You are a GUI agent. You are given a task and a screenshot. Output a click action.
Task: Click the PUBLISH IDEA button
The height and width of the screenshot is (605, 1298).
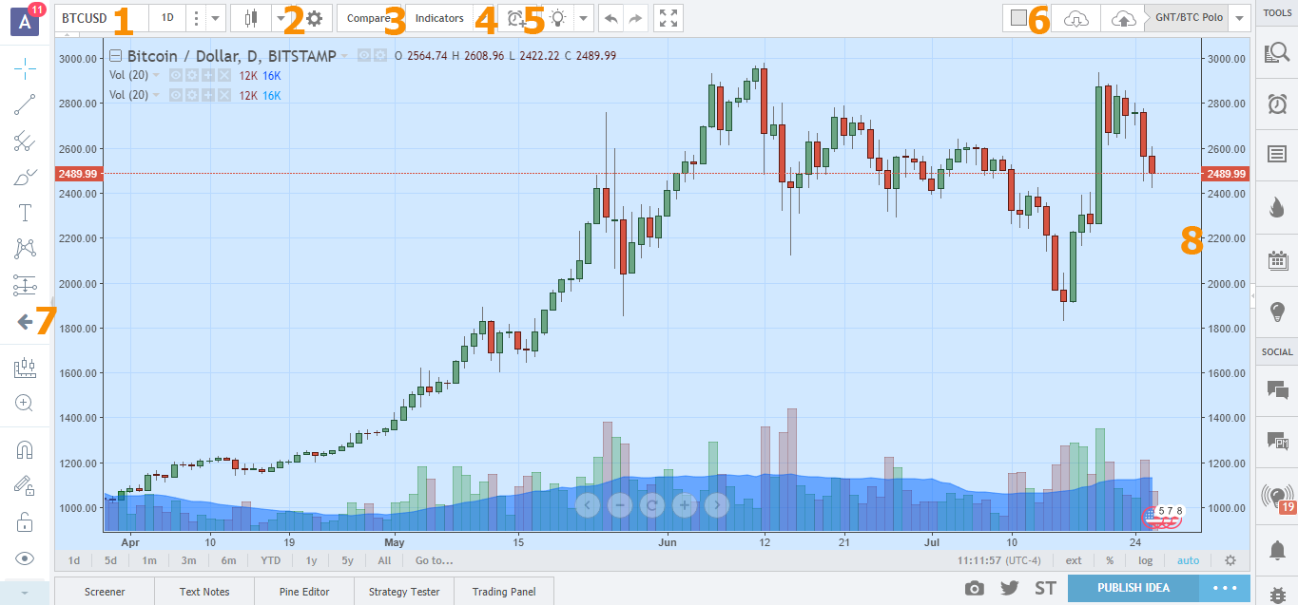tap(1133, 588)
